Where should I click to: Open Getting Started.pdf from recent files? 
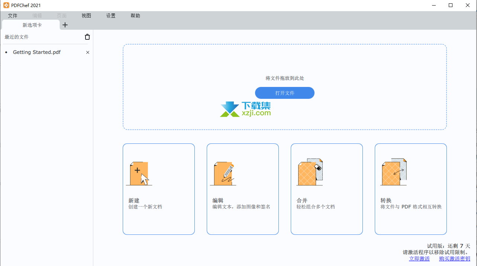37,52
